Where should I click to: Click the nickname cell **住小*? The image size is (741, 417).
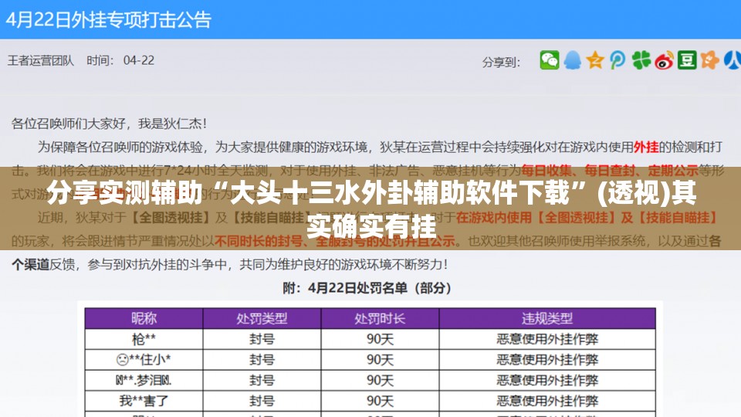pos(144,360)
